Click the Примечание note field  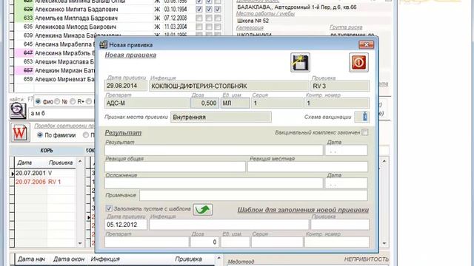point(253,195)
